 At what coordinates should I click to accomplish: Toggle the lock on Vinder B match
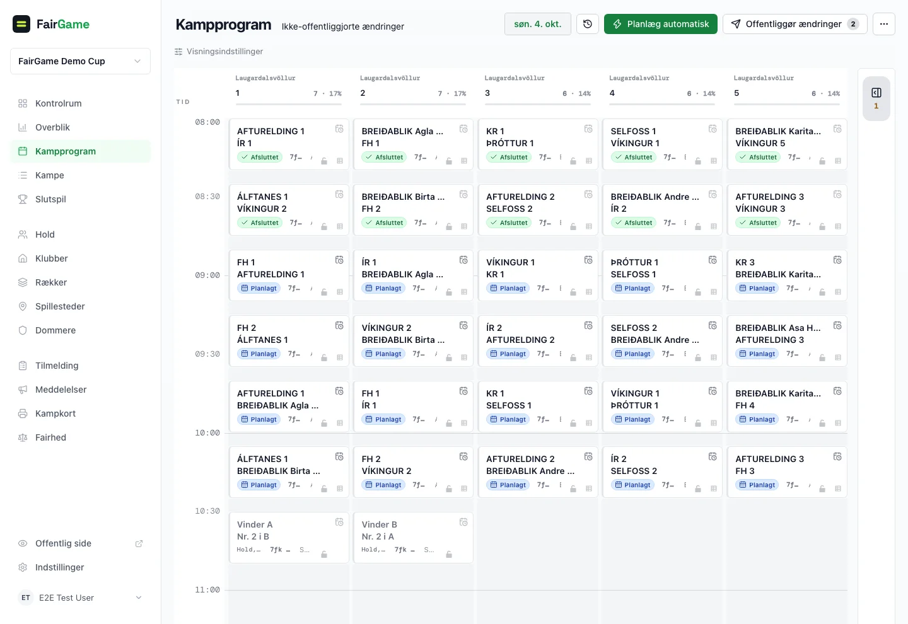(449, 554)
